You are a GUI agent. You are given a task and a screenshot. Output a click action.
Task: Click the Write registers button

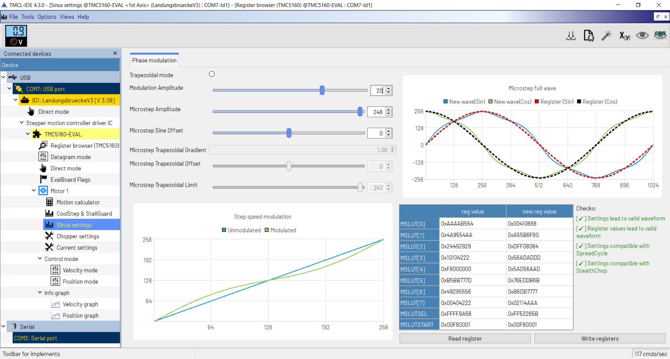point(600,338)
